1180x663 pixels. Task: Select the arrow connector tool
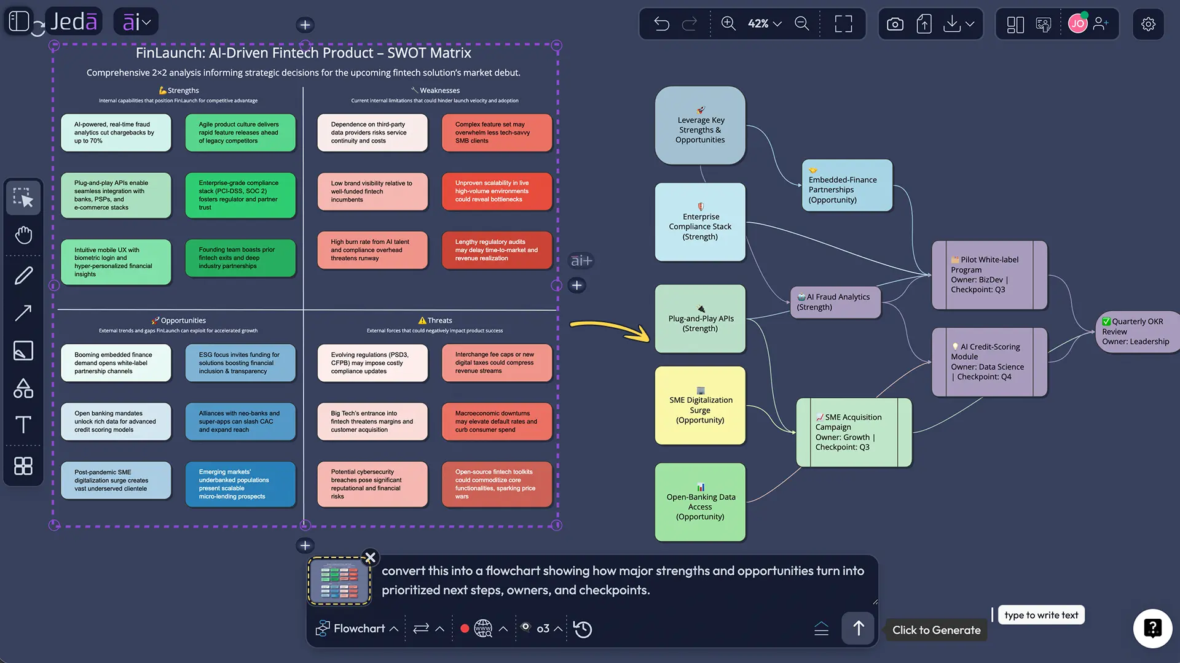coord(23,313)
